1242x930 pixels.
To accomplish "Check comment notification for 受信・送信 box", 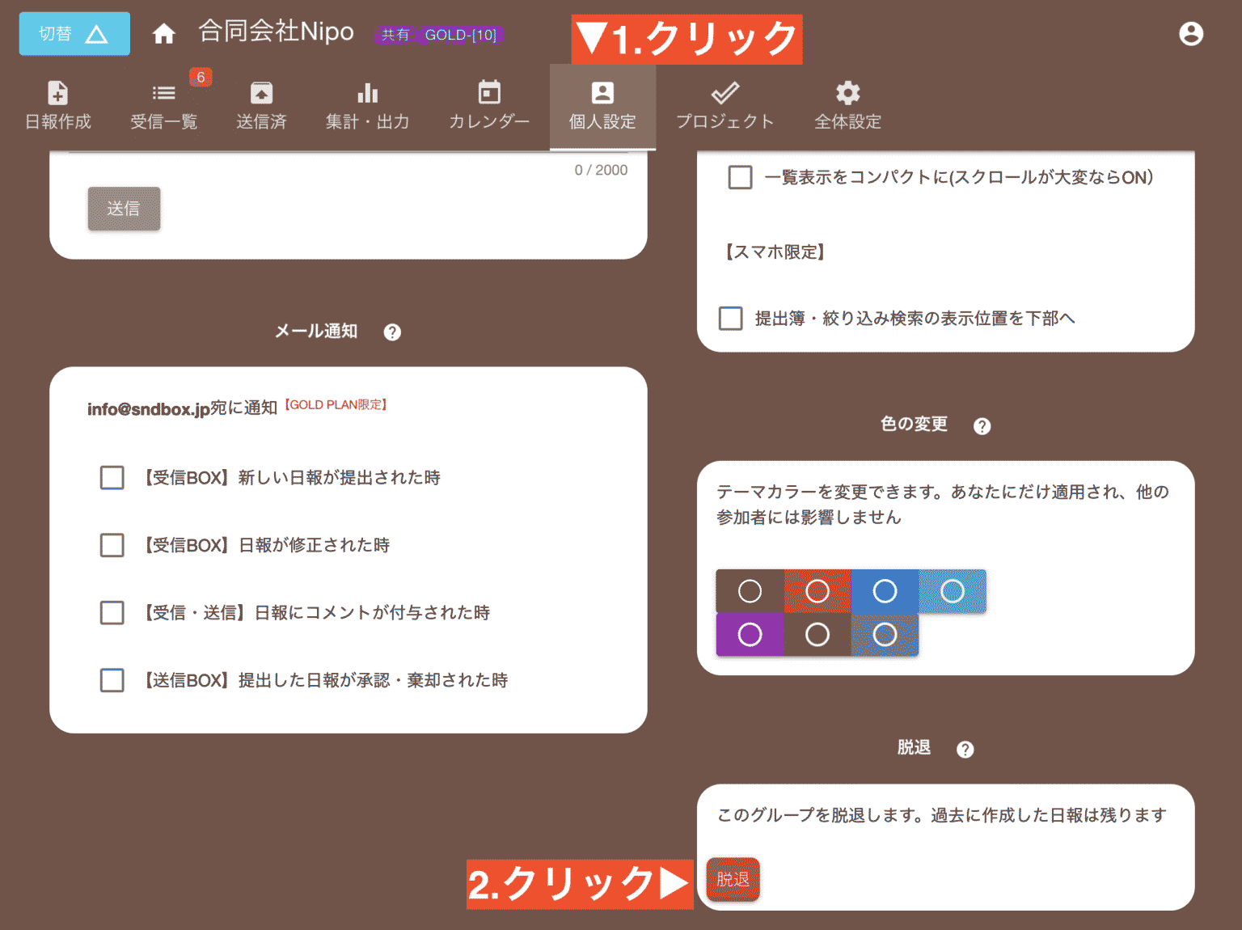I will pos(112,613).
